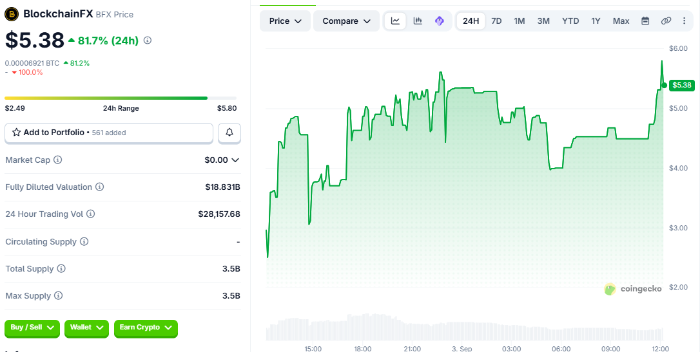Click the $2.49 24h low value
Image resolution: width=700 pixels, height=352 pixels.
pos(15,108)
